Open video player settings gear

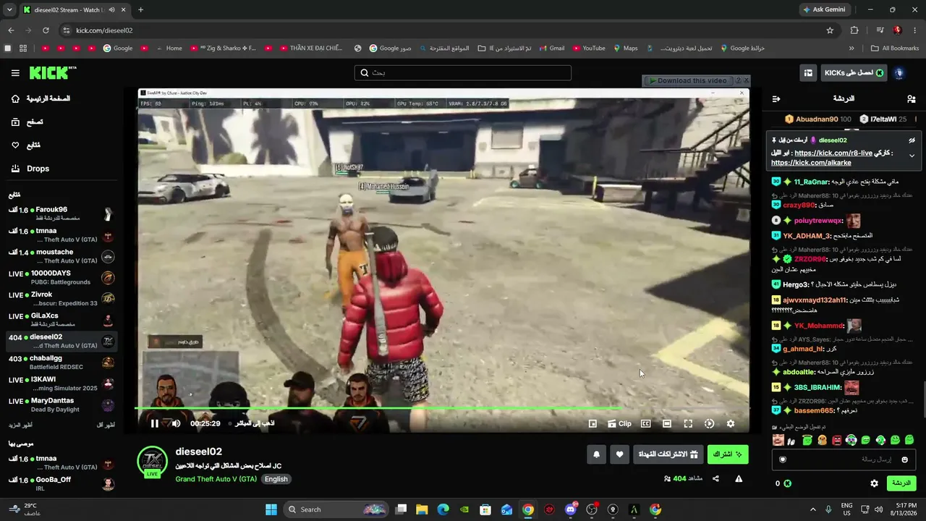click(731, 424)
